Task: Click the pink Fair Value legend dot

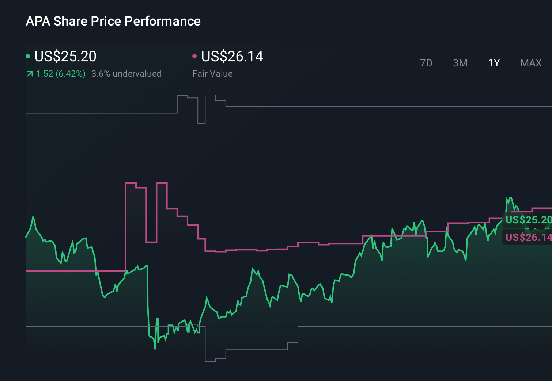Action: pos(195,56)
